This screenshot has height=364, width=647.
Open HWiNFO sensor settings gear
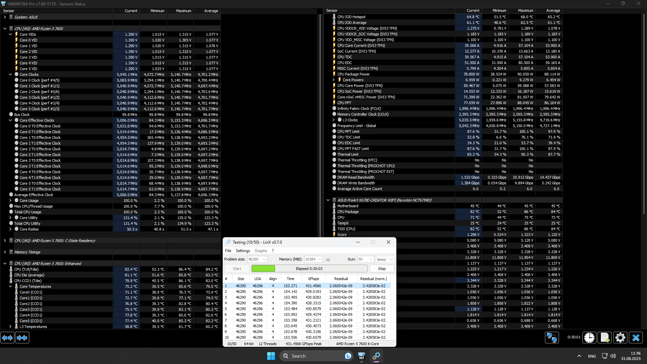pyautogui.click(x=620, y=337)
